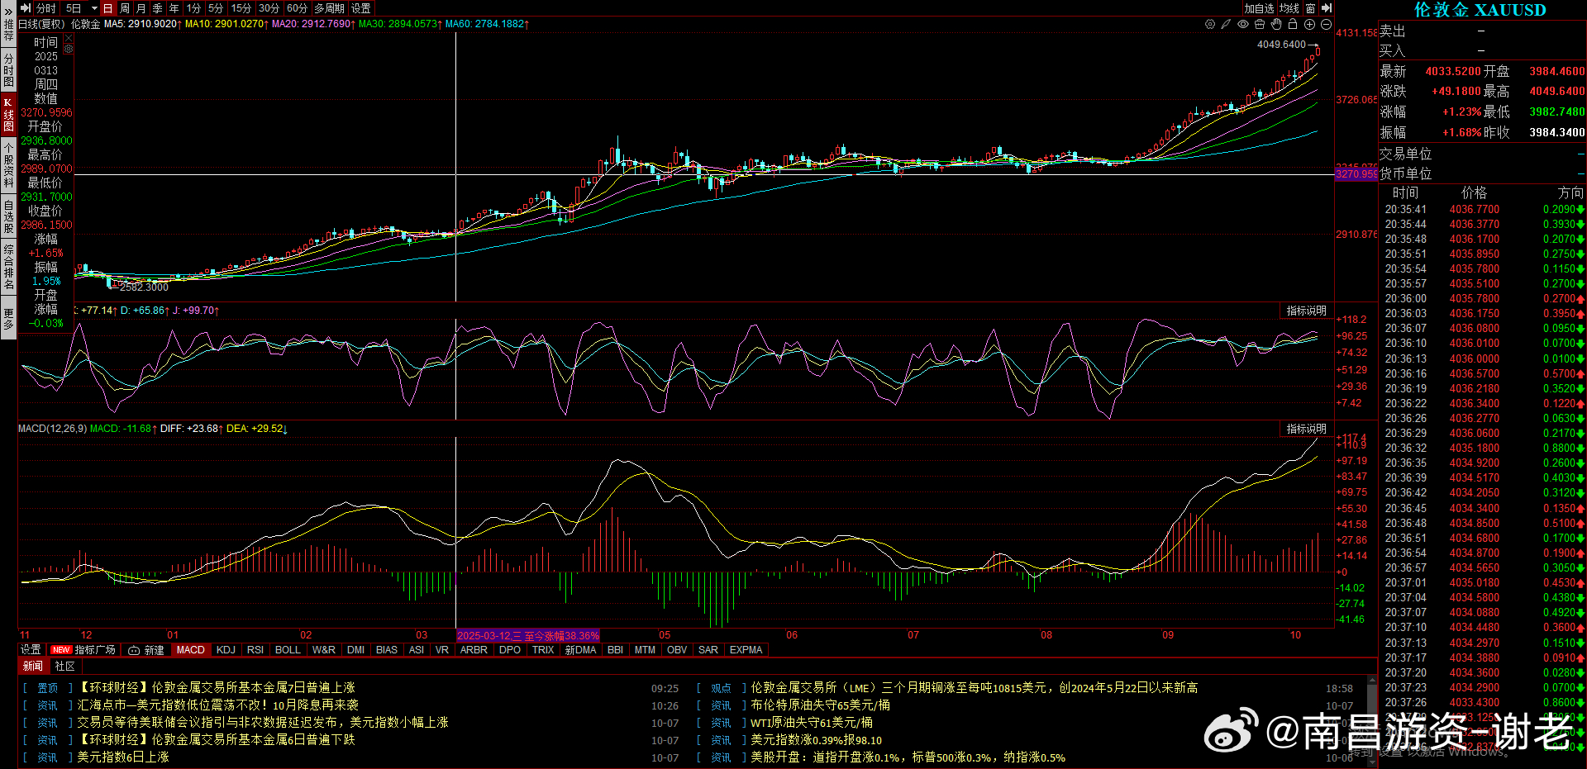Toggle the 均线 moving average lines

point(1289,8)
